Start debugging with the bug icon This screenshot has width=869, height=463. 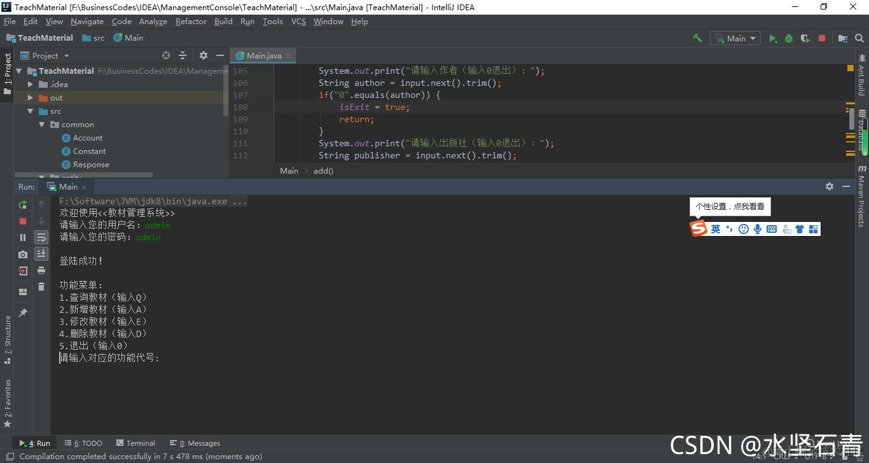(789, 38)
